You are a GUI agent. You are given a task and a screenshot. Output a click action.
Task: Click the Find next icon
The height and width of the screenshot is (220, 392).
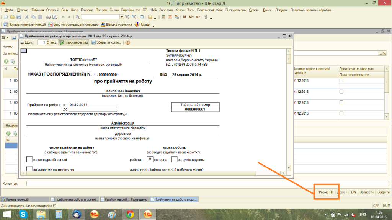[127, 17]
